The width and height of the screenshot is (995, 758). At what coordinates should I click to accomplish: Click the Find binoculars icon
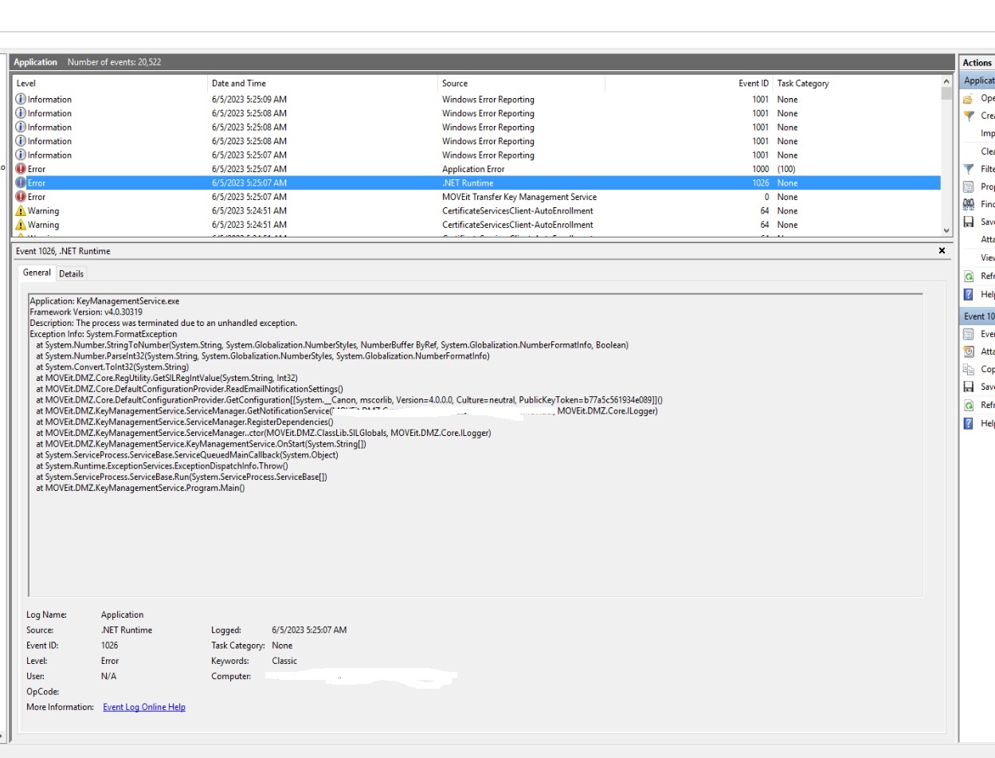pyautogui.click(x=968, y=204)
